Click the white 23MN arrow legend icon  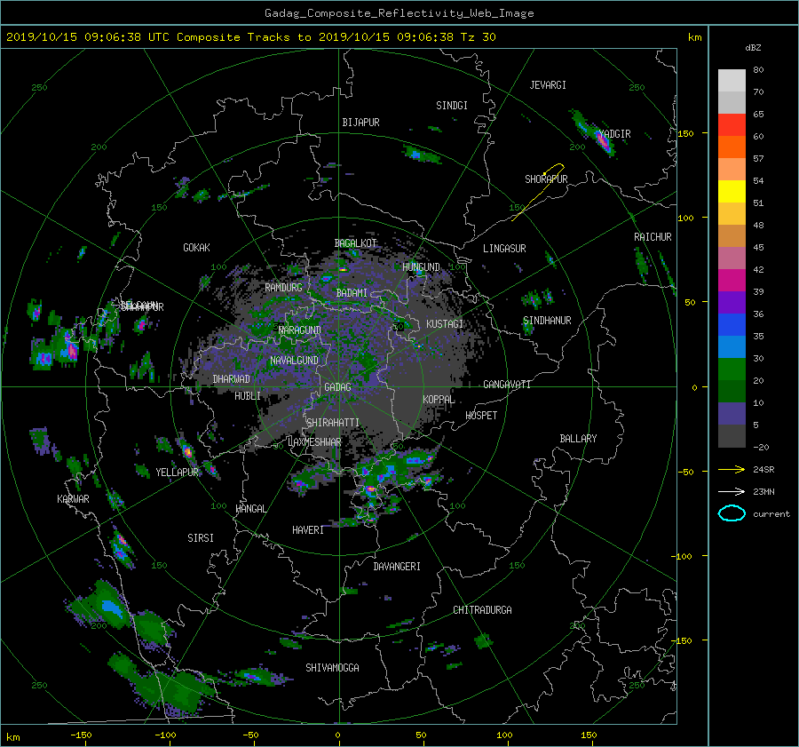[x=732, y=491]
